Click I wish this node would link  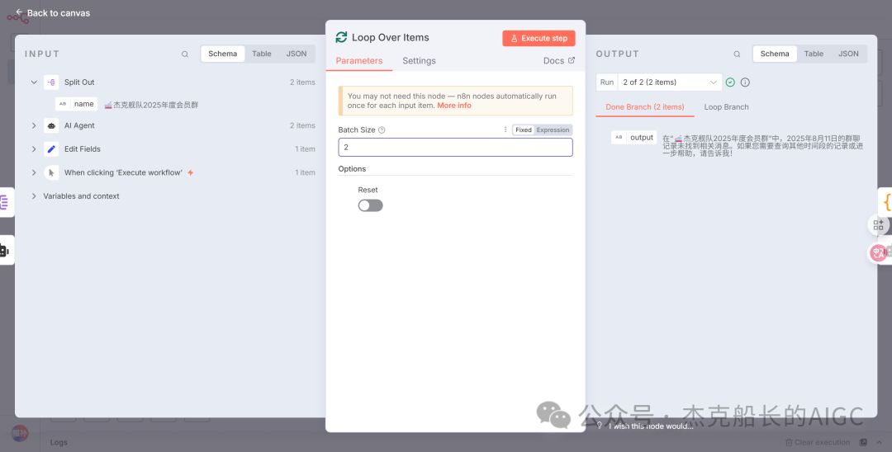pyautogui.click(x=651, y=426)
